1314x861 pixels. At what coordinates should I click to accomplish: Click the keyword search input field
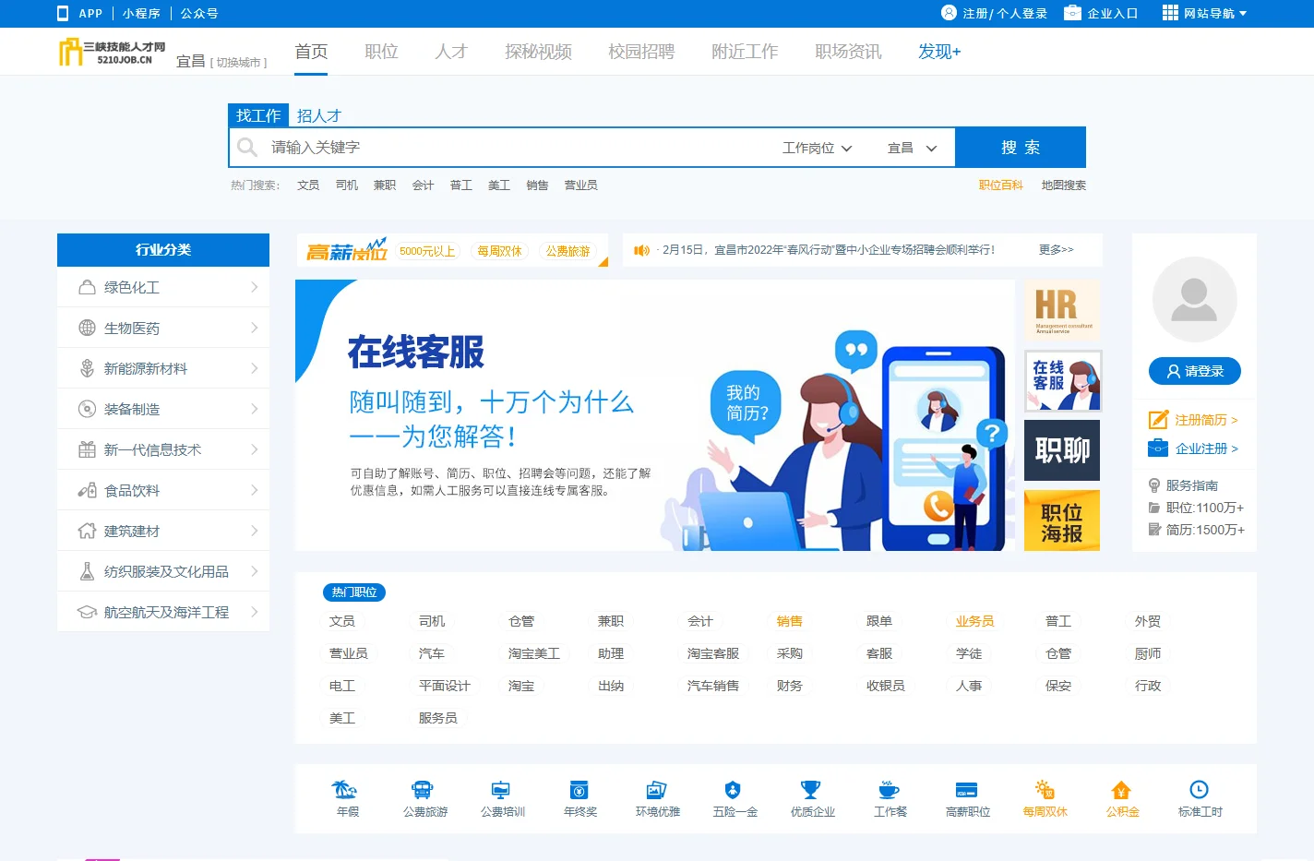click(517, 148)
